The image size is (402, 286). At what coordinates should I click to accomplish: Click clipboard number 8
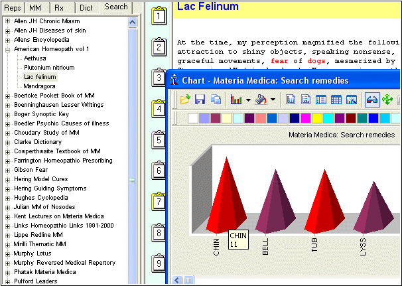(159, 233)
